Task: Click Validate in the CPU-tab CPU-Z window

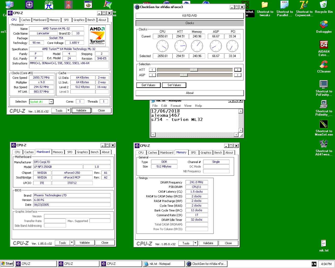Action: 81,110
